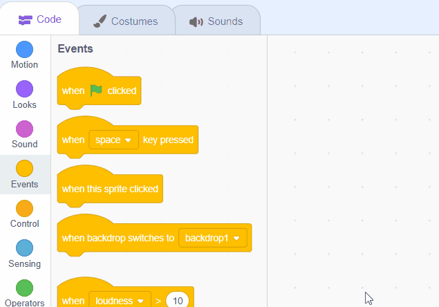Expand the loudness dropdown
The width and height of the screenshot is (439, 307).
(x=120, y=301)
